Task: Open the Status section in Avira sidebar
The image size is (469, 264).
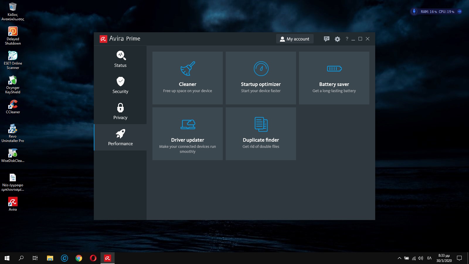Action: tap(120, 59)
